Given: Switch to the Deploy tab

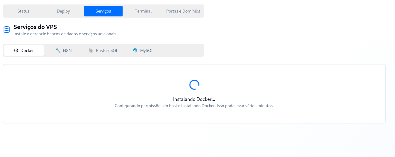Looking at the screenshot, I should (x=63, y=11).
